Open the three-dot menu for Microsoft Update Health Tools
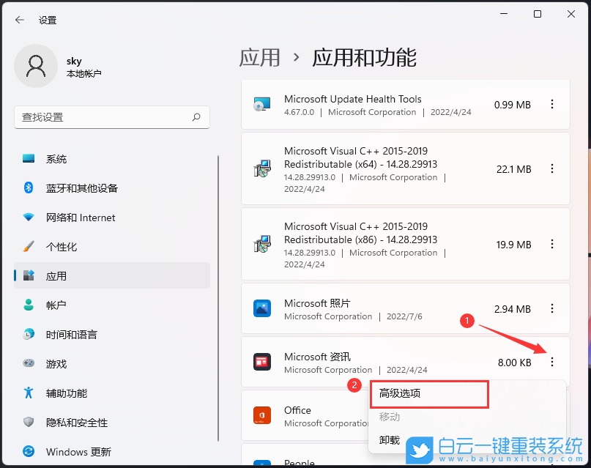This screenshot has height=468, width=591. pos(551,104)
